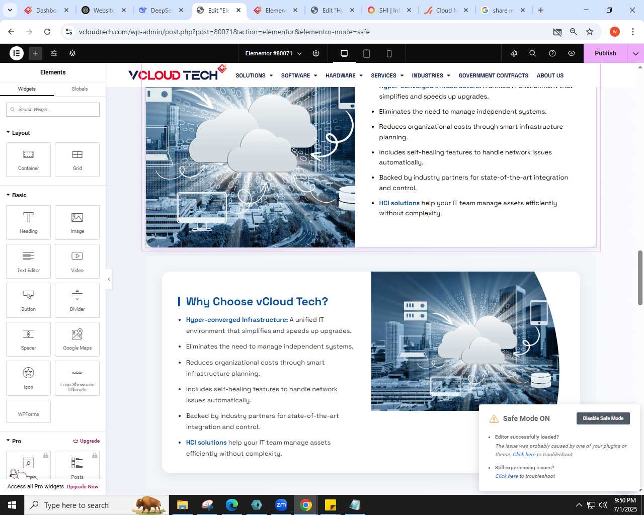Expand the SERVICES nav menu
Viewport: 644px width, 515px height.
pyautogui.click(x=387, y=75)
